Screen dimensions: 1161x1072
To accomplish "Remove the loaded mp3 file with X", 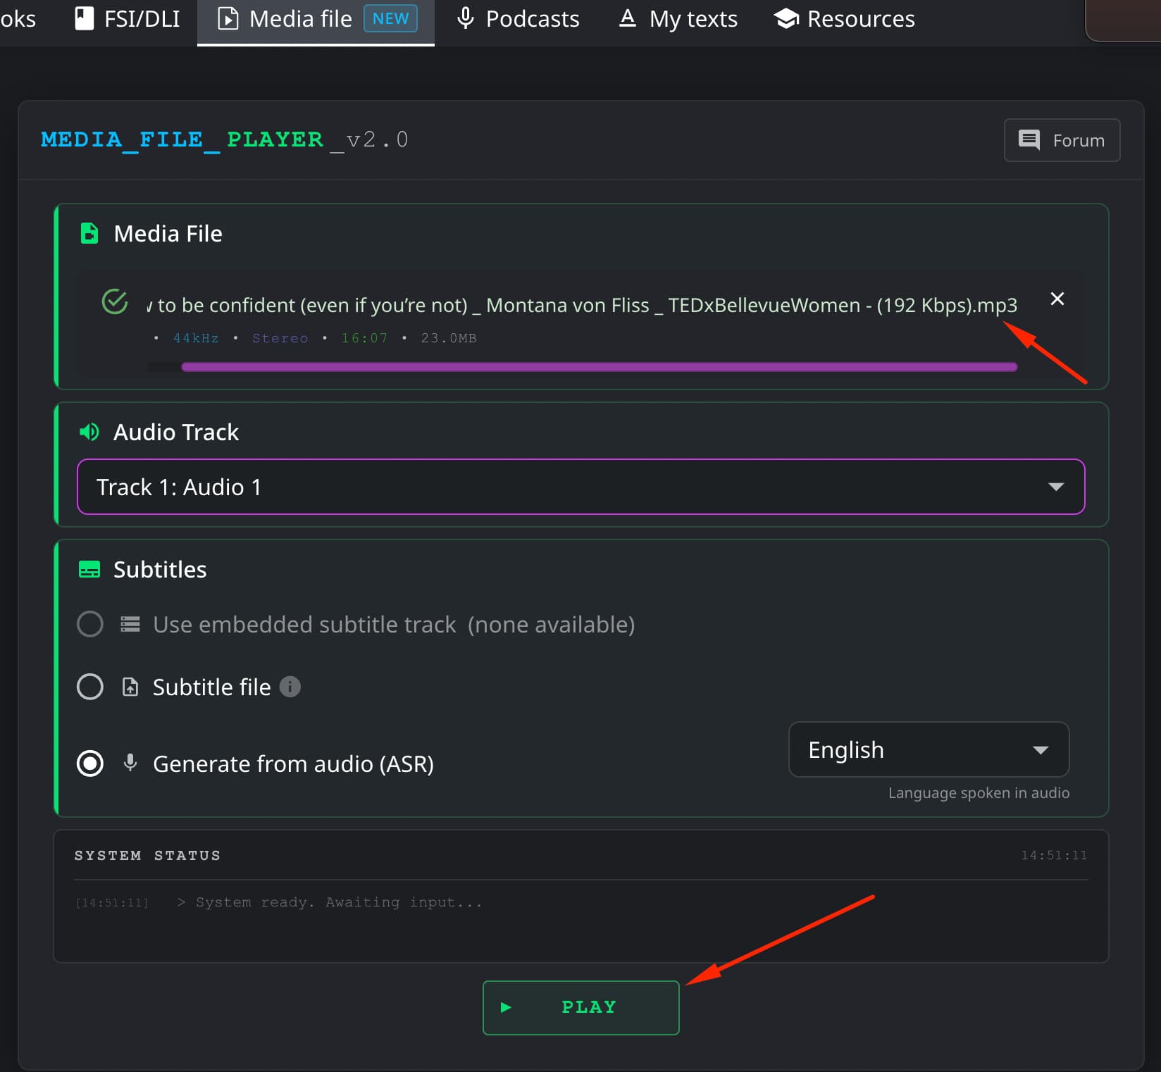I will click(1057, 299).
